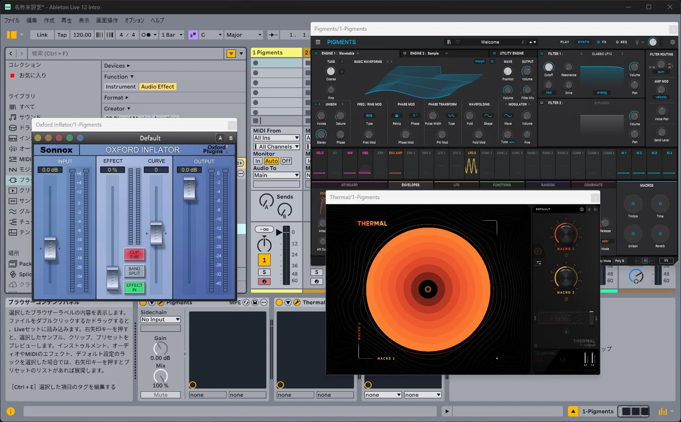Toggle Engine 2 Sample power button
The width and height of the screenshot is (681, 422).
(404, 53)
